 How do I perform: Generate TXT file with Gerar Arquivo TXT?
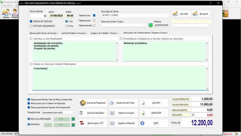click(93, 123)
